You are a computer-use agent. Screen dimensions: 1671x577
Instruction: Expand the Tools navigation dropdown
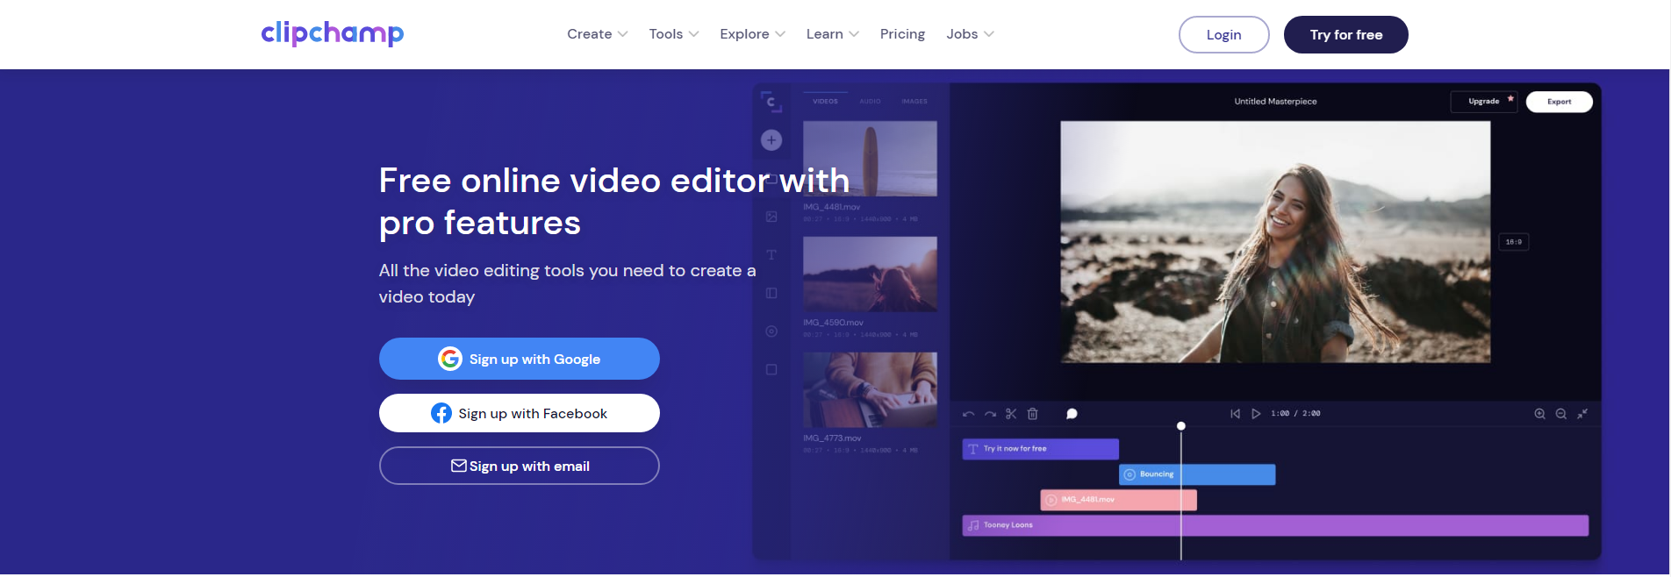tap(673, 34)
